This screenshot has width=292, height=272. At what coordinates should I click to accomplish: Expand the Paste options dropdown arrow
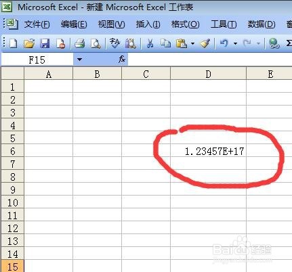(192, 43)
